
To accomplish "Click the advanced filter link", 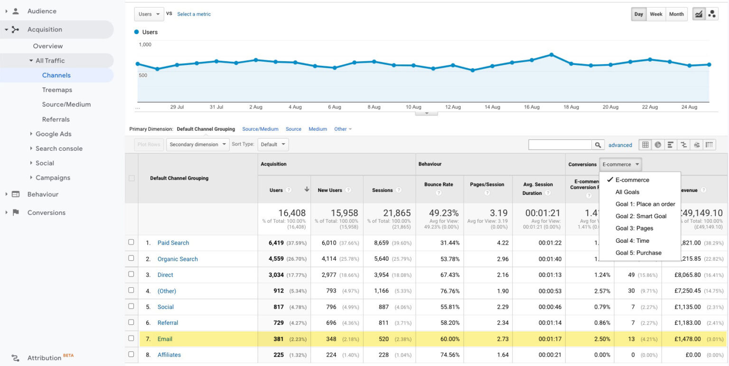I will 620,145.
